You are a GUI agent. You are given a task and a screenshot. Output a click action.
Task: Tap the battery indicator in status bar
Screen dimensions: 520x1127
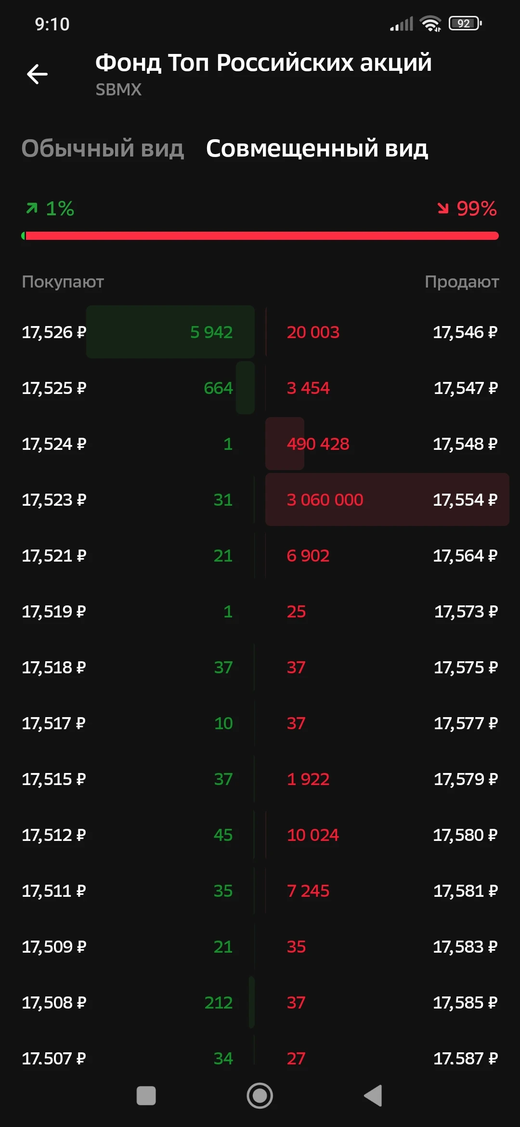coord(465,24)
